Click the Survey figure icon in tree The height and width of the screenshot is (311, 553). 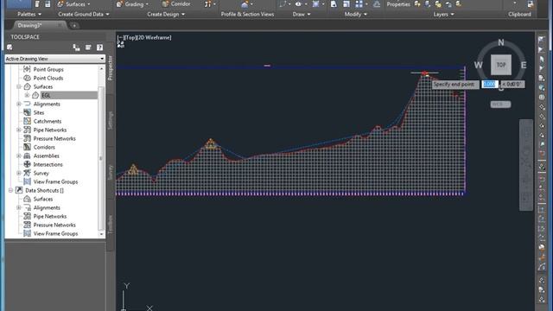point(27,173)
